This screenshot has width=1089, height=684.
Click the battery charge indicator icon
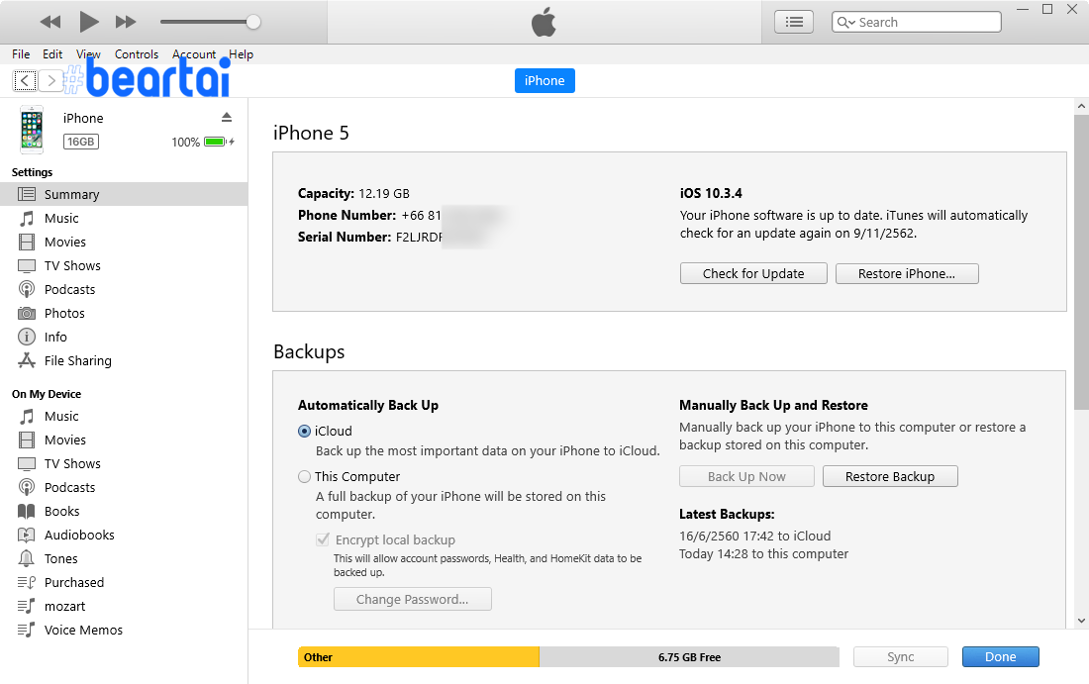click(x=218, y=142)
